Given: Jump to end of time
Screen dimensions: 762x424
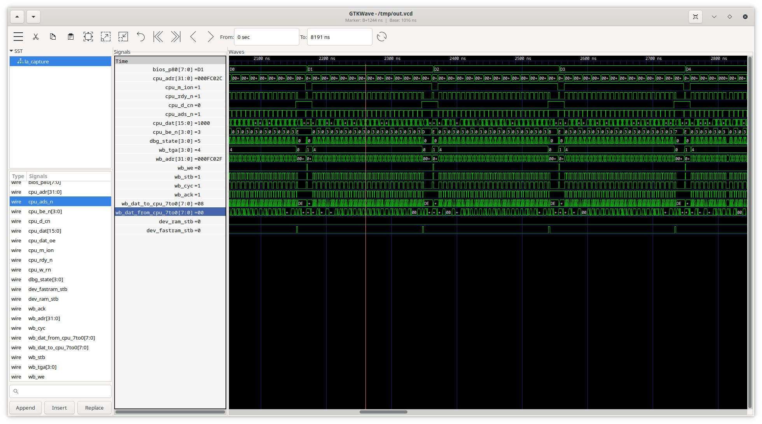Looking at the screenshot, I should point(176,37).
